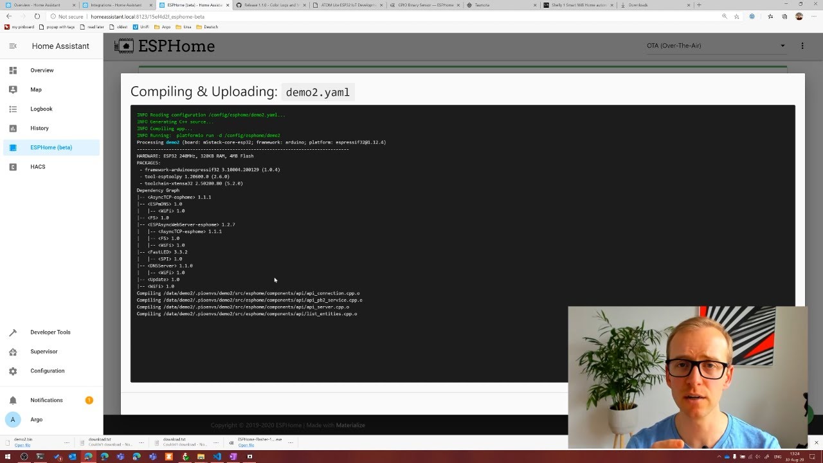The height and width of the screenshot is (463, 823).
Task: Click the 'Dependency Graph' log line
Action: point(158,190)
